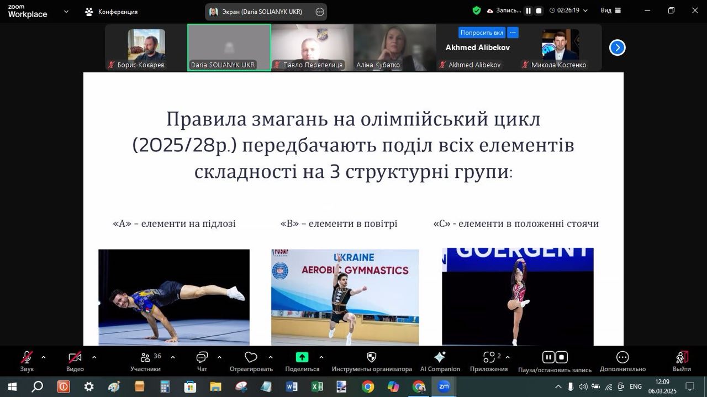Click the green Поделиться share screen button
The image size is (707, 397).
(302, 357)
